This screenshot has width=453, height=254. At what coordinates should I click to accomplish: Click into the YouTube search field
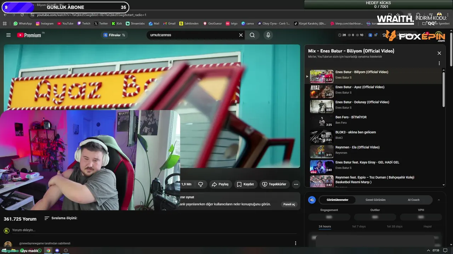coord(193,35)
